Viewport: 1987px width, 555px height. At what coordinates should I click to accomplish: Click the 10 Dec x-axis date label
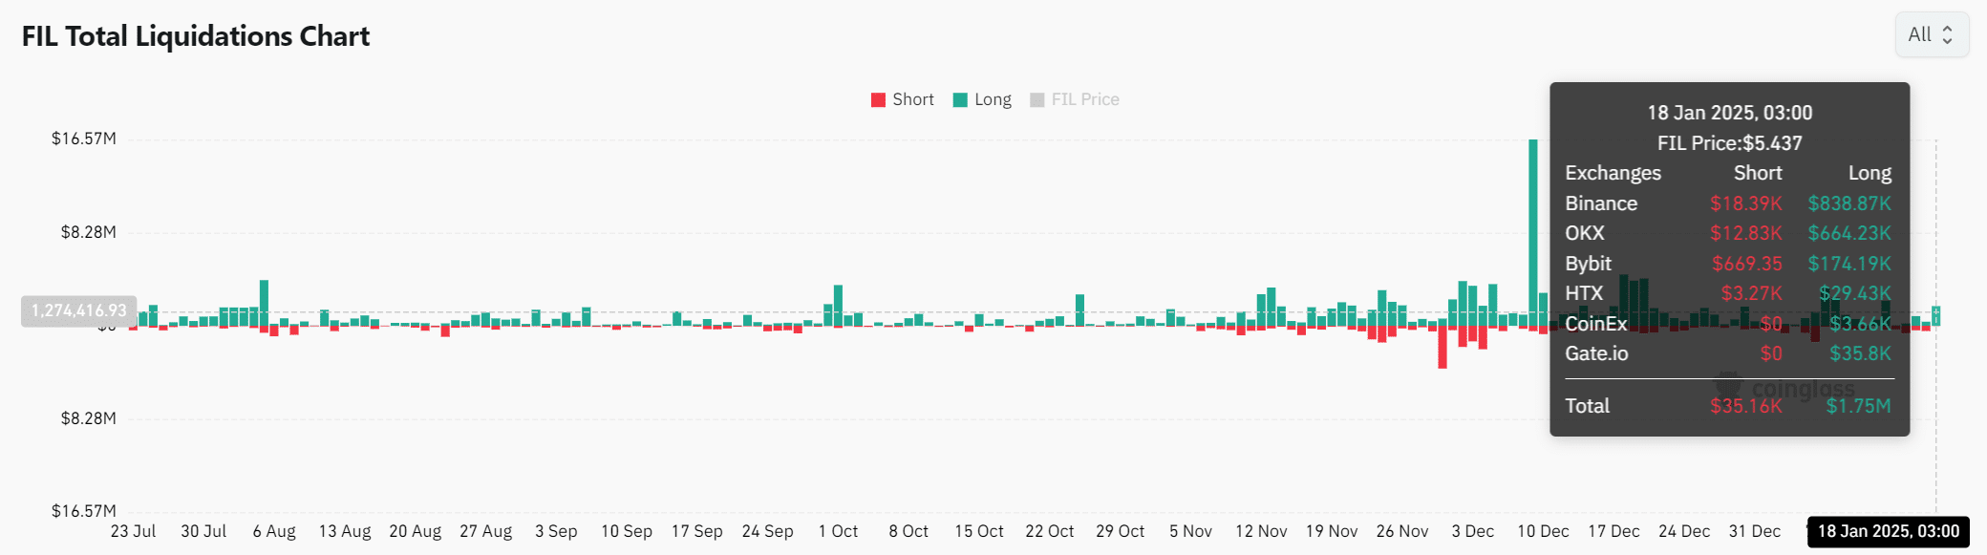[1543, 531]
